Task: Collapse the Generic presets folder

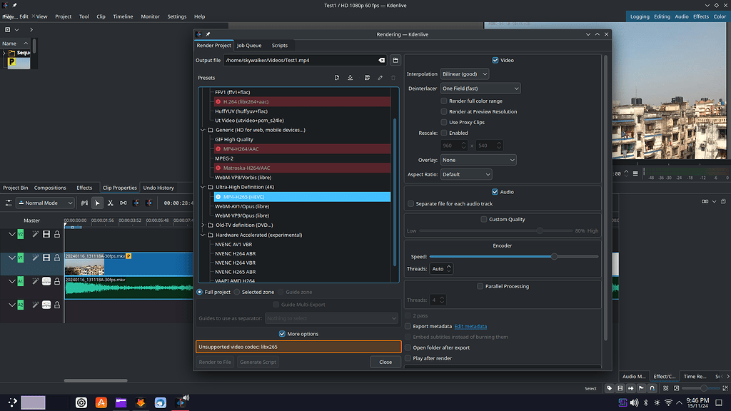Action: click(x=203, y=130)
